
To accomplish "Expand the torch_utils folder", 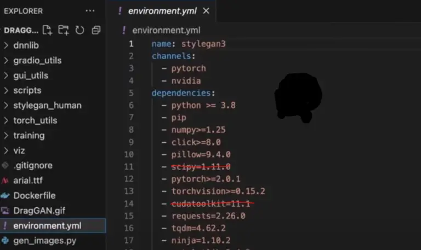I will click(35, 120).
